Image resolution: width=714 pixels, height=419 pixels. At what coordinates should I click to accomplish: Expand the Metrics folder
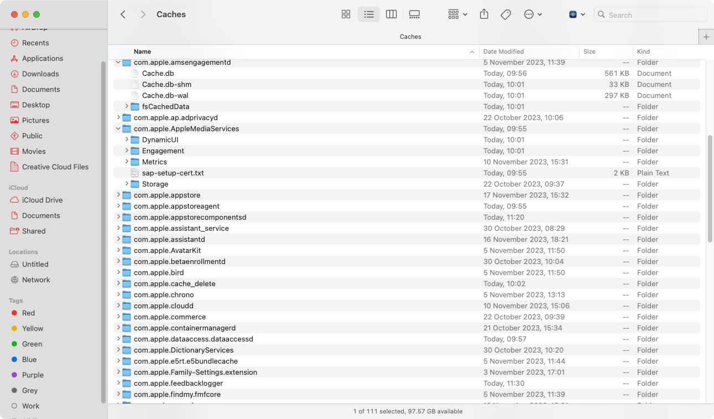point(127,162)
